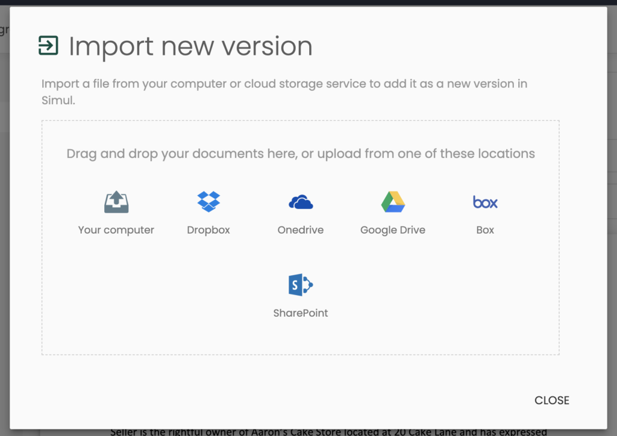Image resolution: width=617 pixels, height=436 pixels.
Task: Close the import dialog with CLOSE
Action: pyautogui.click(x=552, y=400)
